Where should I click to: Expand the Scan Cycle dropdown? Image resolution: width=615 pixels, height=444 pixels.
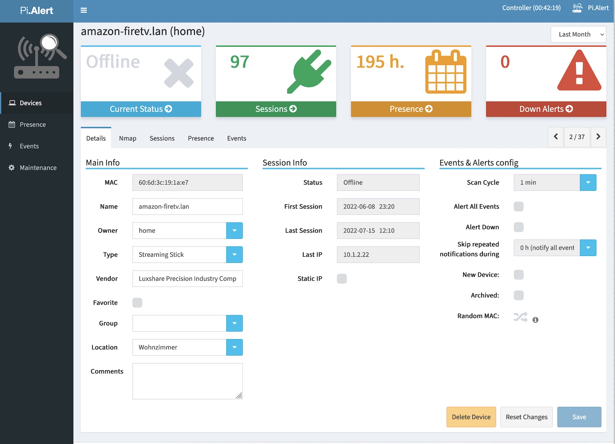point(588,183)
